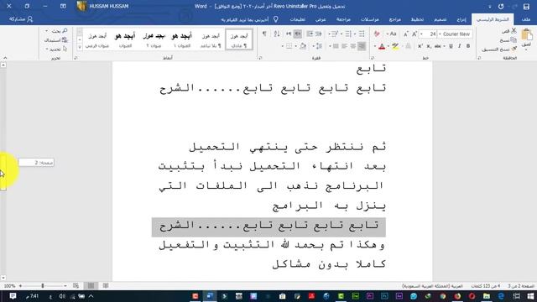
Task: Click the Share button
Action: (x=21, y=19)
